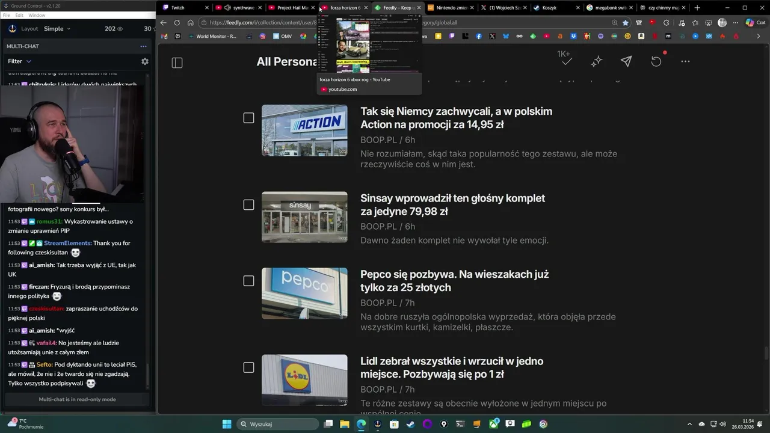This screenshot has width=770, height=433.
Task: Switch to the Koszyk tab
Action: [556, 8]
